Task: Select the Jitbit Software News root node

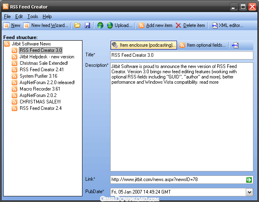Action: (x=31, y=44)
